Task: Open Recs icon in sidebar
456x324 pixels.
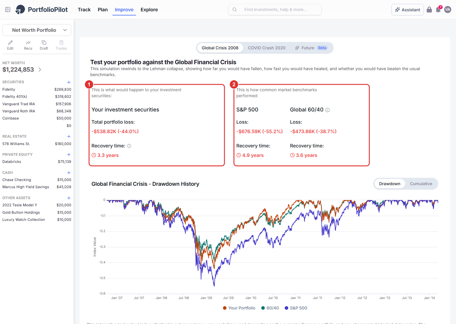Action: pos(28,43)
